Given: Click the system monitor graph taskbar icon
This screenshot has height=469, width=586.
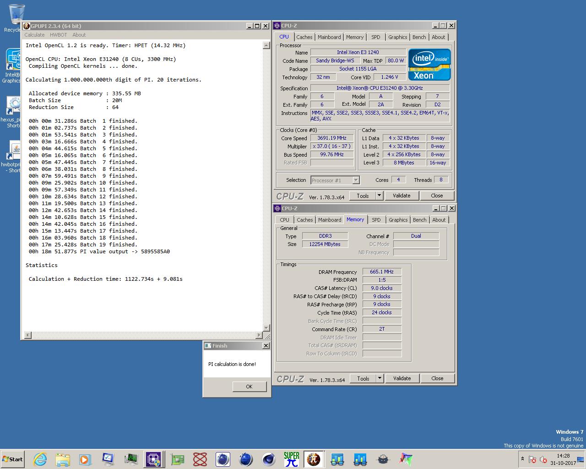Looking at the screenshot, I should 131,459.
